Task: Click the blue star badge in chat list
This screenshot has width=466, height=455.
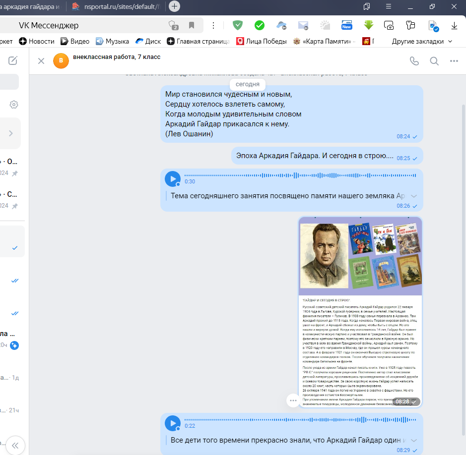Action: pyautogui.click(x=14, y=345)
